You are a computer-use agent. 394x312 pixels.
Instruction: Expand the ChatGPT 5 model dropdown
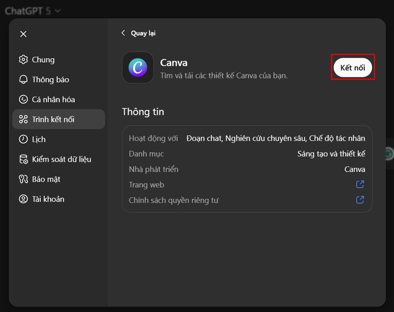click(33, 10)
